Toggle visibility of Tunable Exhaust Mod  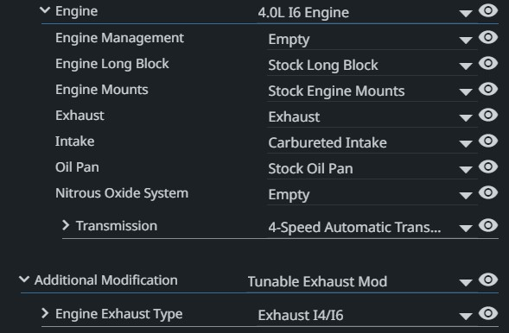(x=488, y=280)
